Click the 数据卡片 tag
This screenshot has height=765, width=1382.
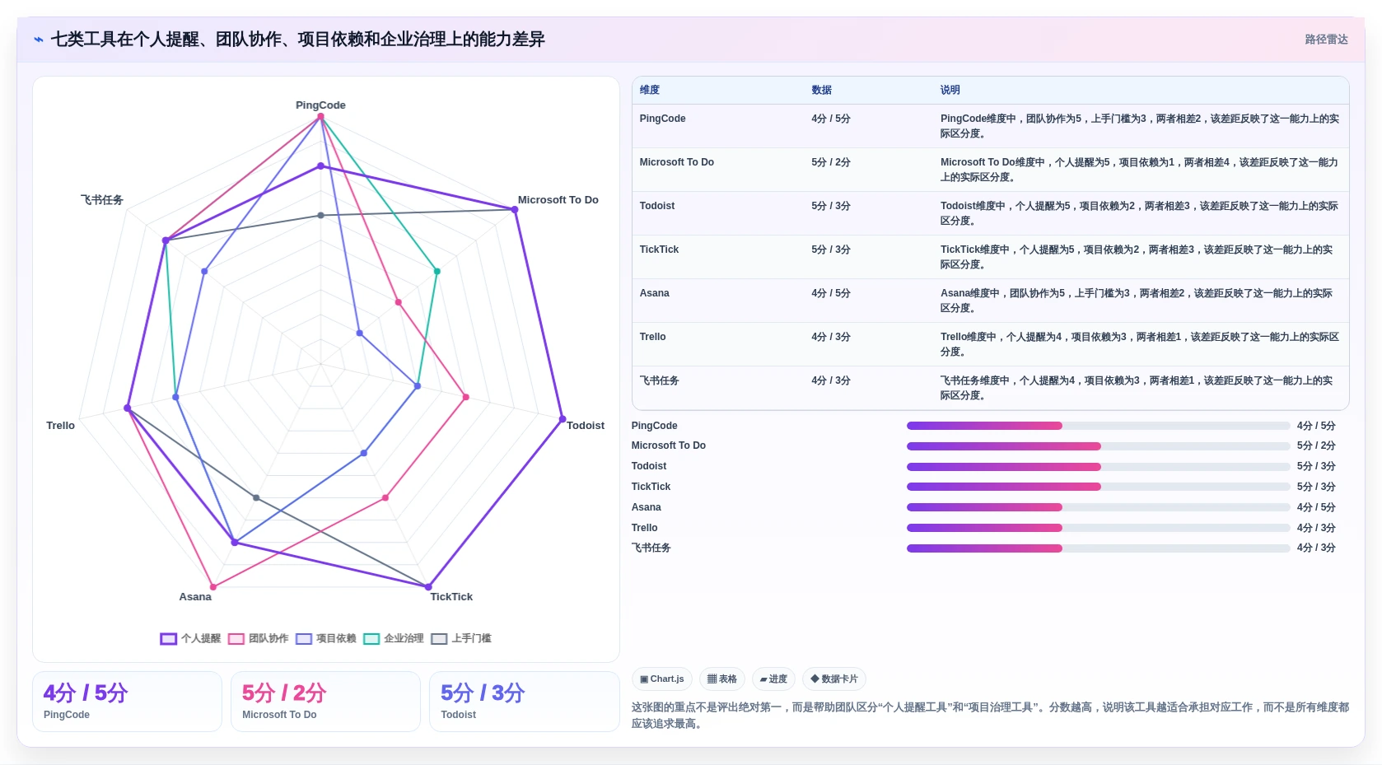click(834, 679)
